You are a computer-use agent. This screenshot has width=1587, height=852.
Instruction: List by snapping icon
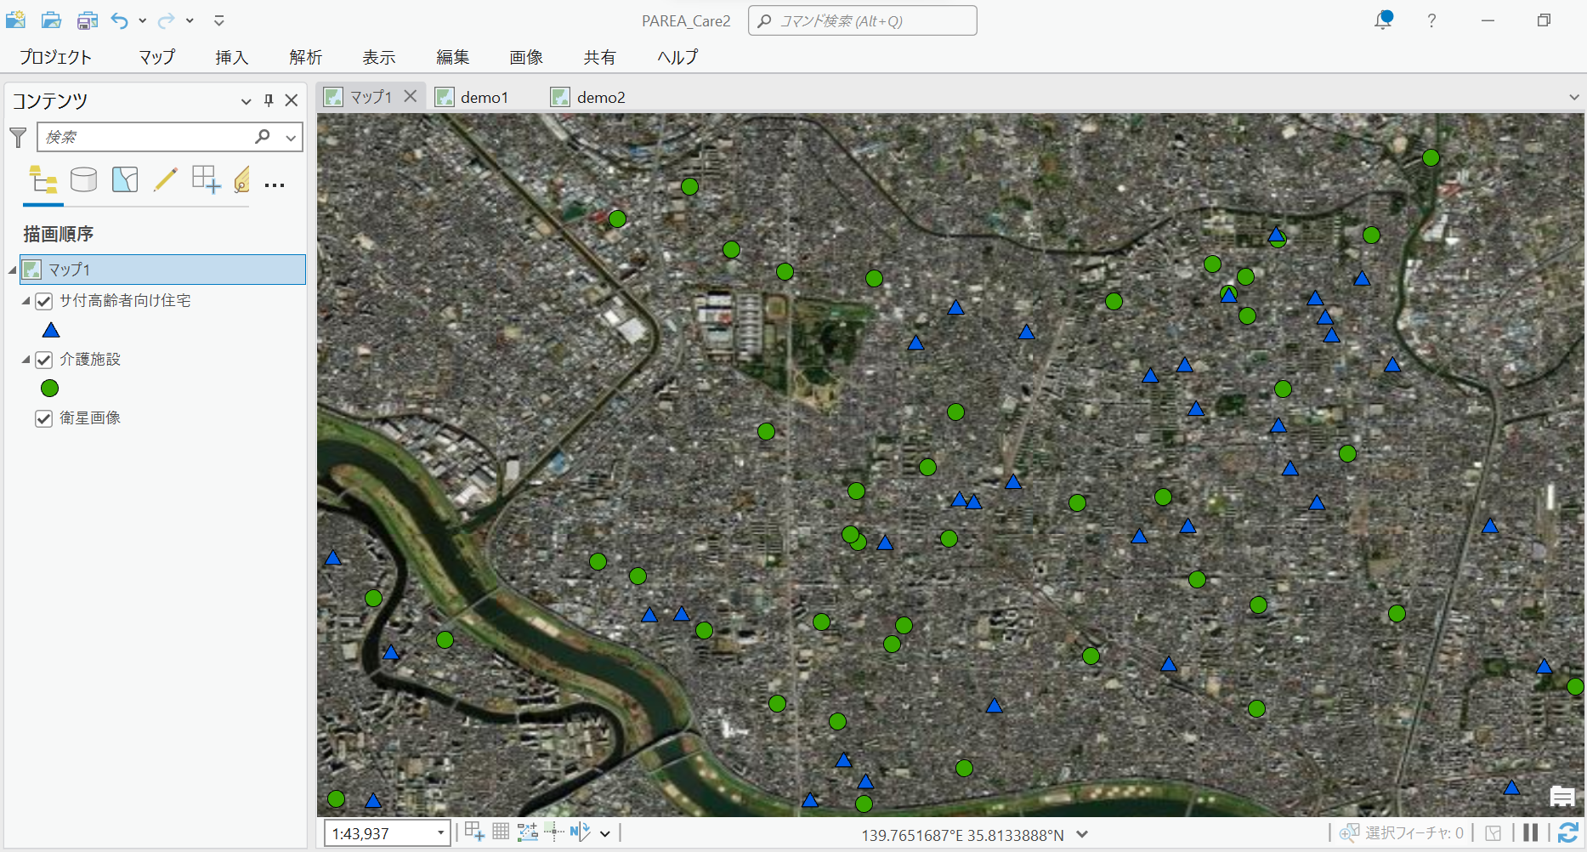[207, 179]
